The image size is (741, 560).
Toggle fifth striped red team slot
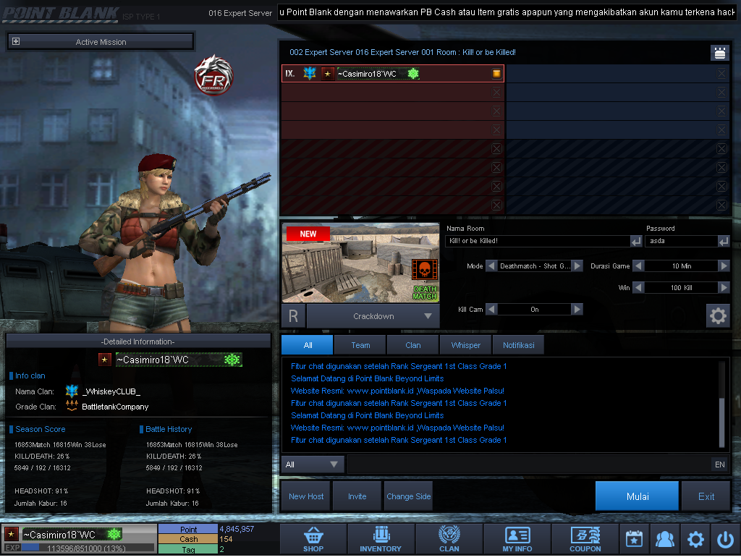pos(496,149)
